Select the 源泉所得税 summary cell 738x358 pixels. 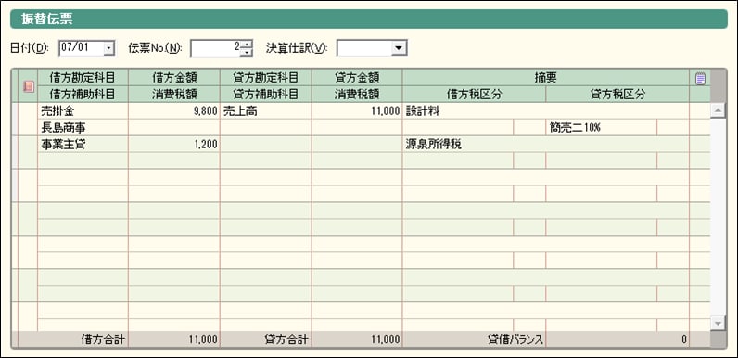pyautogui.click(x=546, y=145)
